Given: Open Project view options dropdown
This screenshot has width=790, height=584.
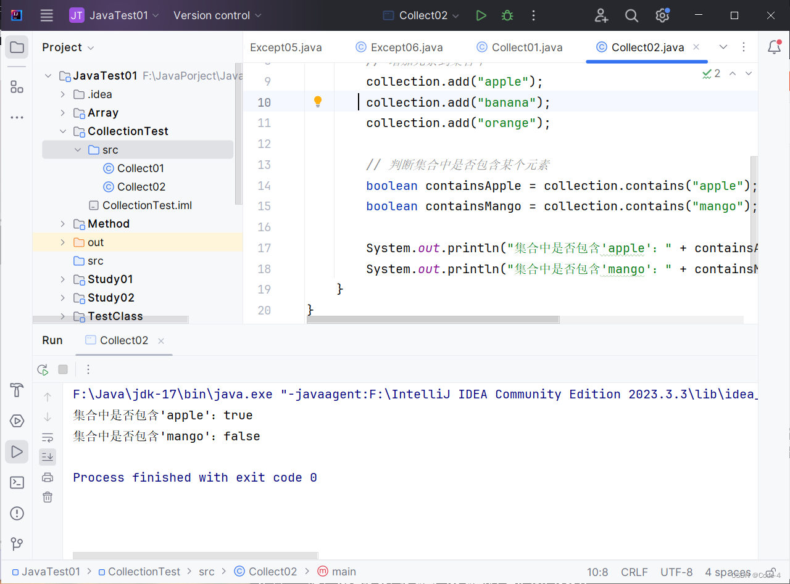Looking at the screenshot, I should coord(68,47).
